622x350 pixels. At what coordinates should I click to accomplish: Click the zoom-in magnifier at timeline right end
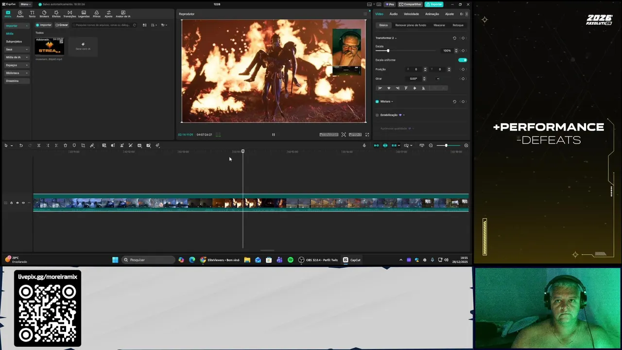click(466, 145)
